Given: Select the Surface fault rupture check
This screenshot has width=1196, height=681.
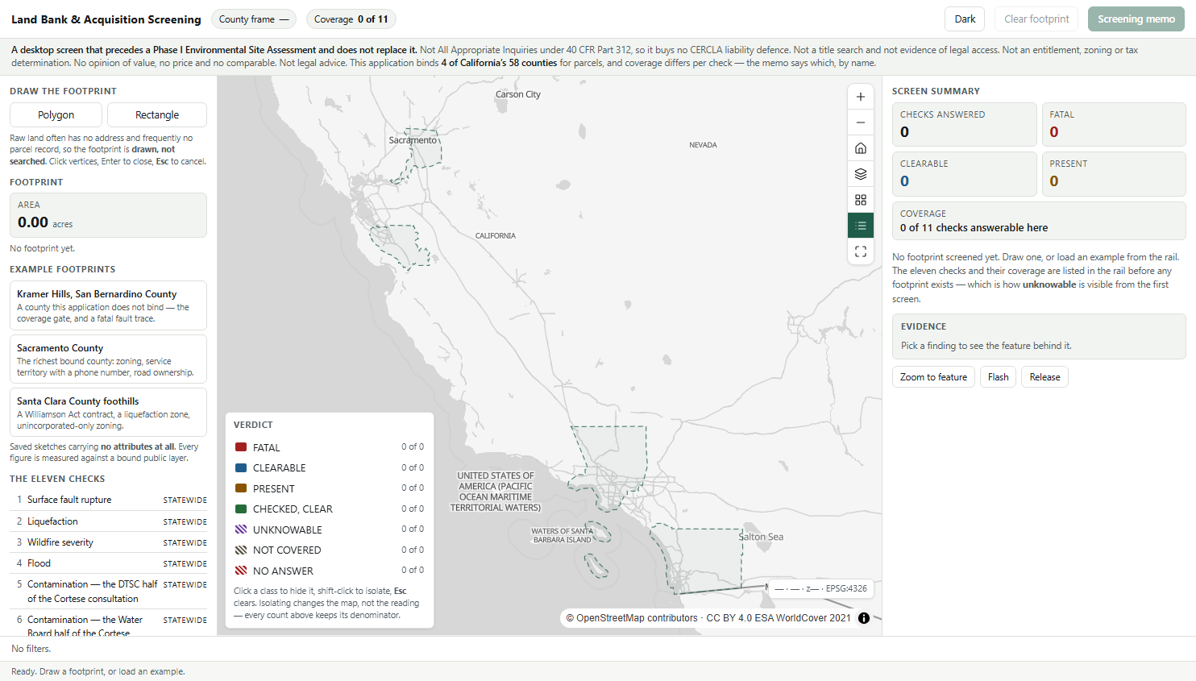Looking at the screenshot, I should click(x=108, y=500).
